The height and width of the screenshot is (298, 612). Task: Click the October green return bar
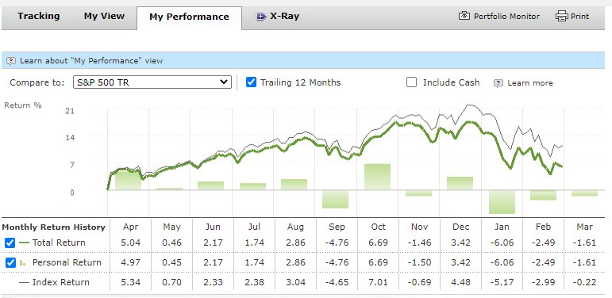(377, 177)
